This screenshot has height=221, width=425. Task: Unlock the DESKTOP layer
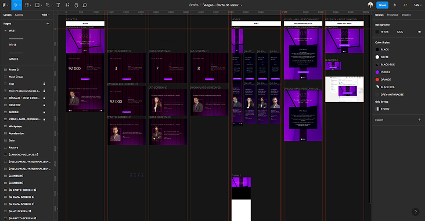point(44,105)
